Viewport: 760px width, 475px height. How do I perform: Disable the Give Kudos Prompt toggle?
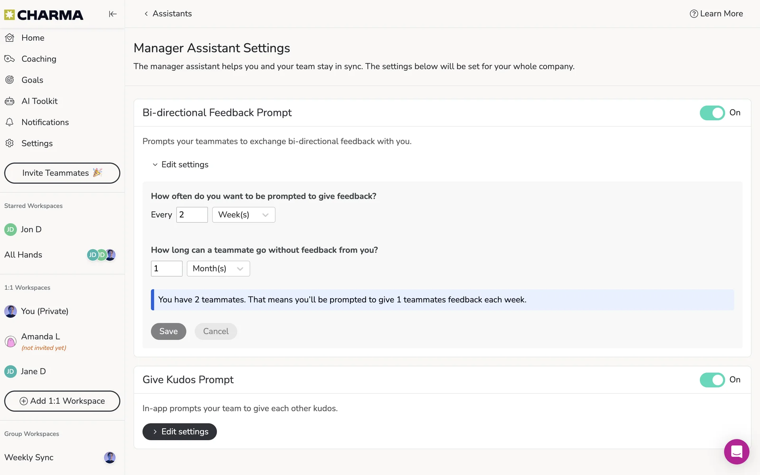[712, 380]
